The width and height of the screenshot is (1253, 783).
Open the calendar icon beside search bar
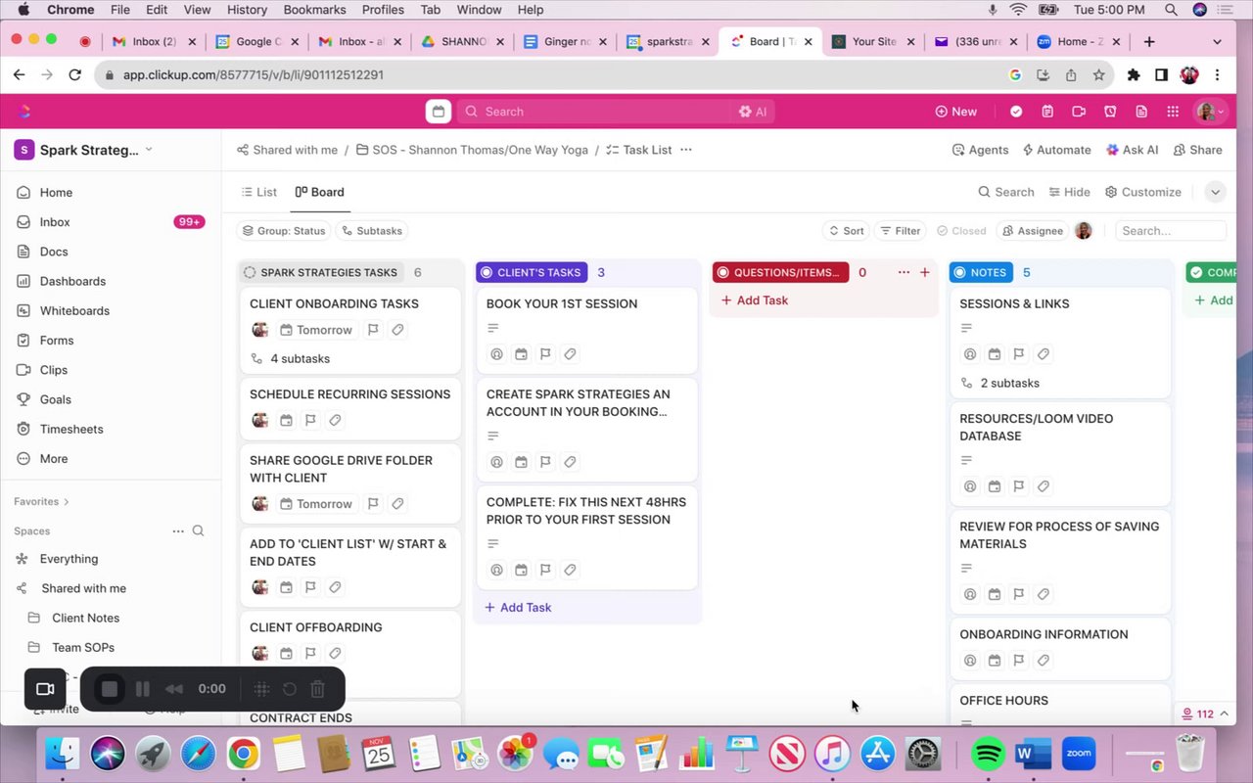(438, 112)
